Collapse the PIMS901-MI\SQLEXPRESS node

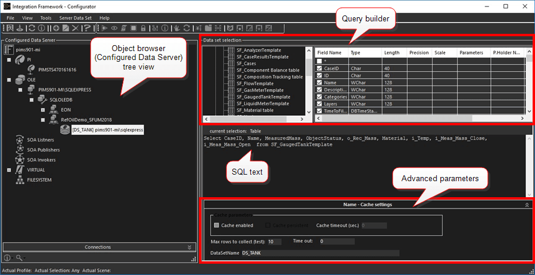pyautogui.click(x=20, y=90)
